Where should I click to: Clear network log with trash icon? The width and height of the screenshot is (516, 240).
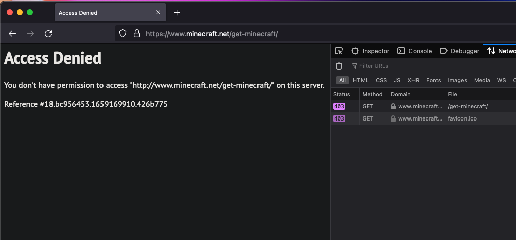[x=339, y=66]
